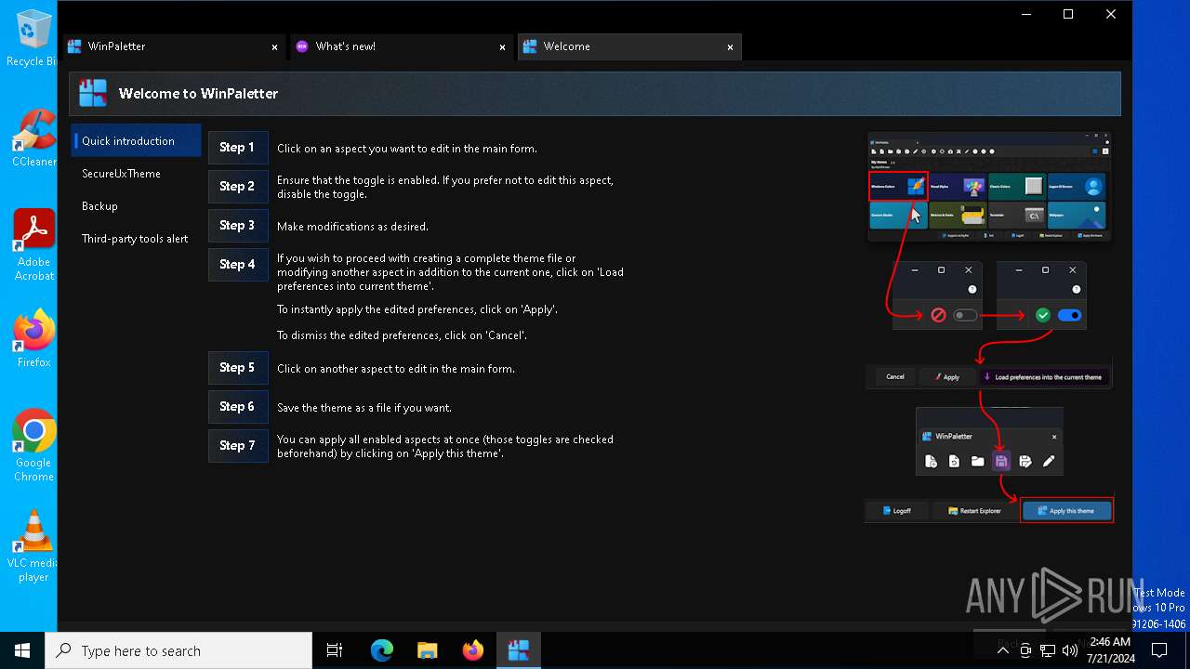Open the Firefox desktop shortcut

coord(33,338)
